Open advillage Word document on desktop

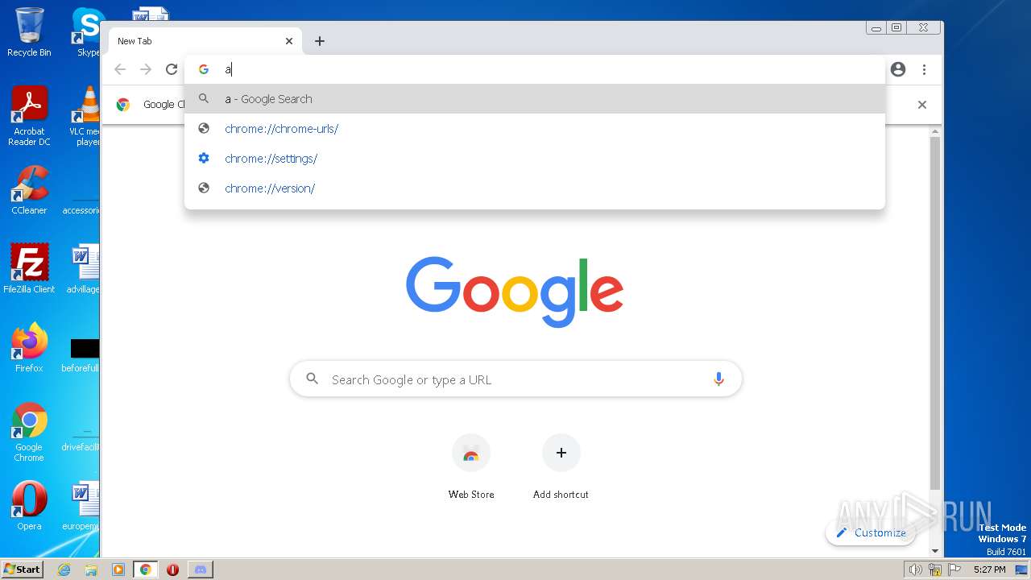coord(83,268)
